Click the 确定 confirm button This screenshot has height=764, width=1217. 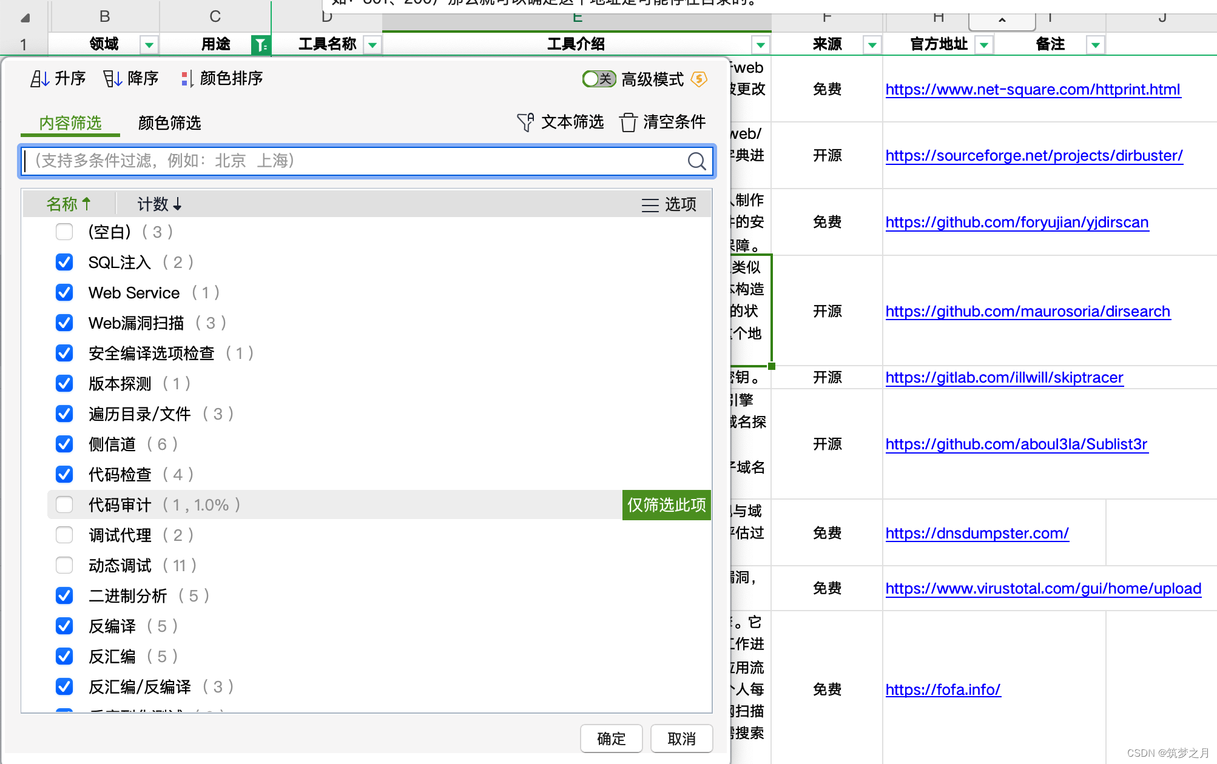[x=611, y=739]
